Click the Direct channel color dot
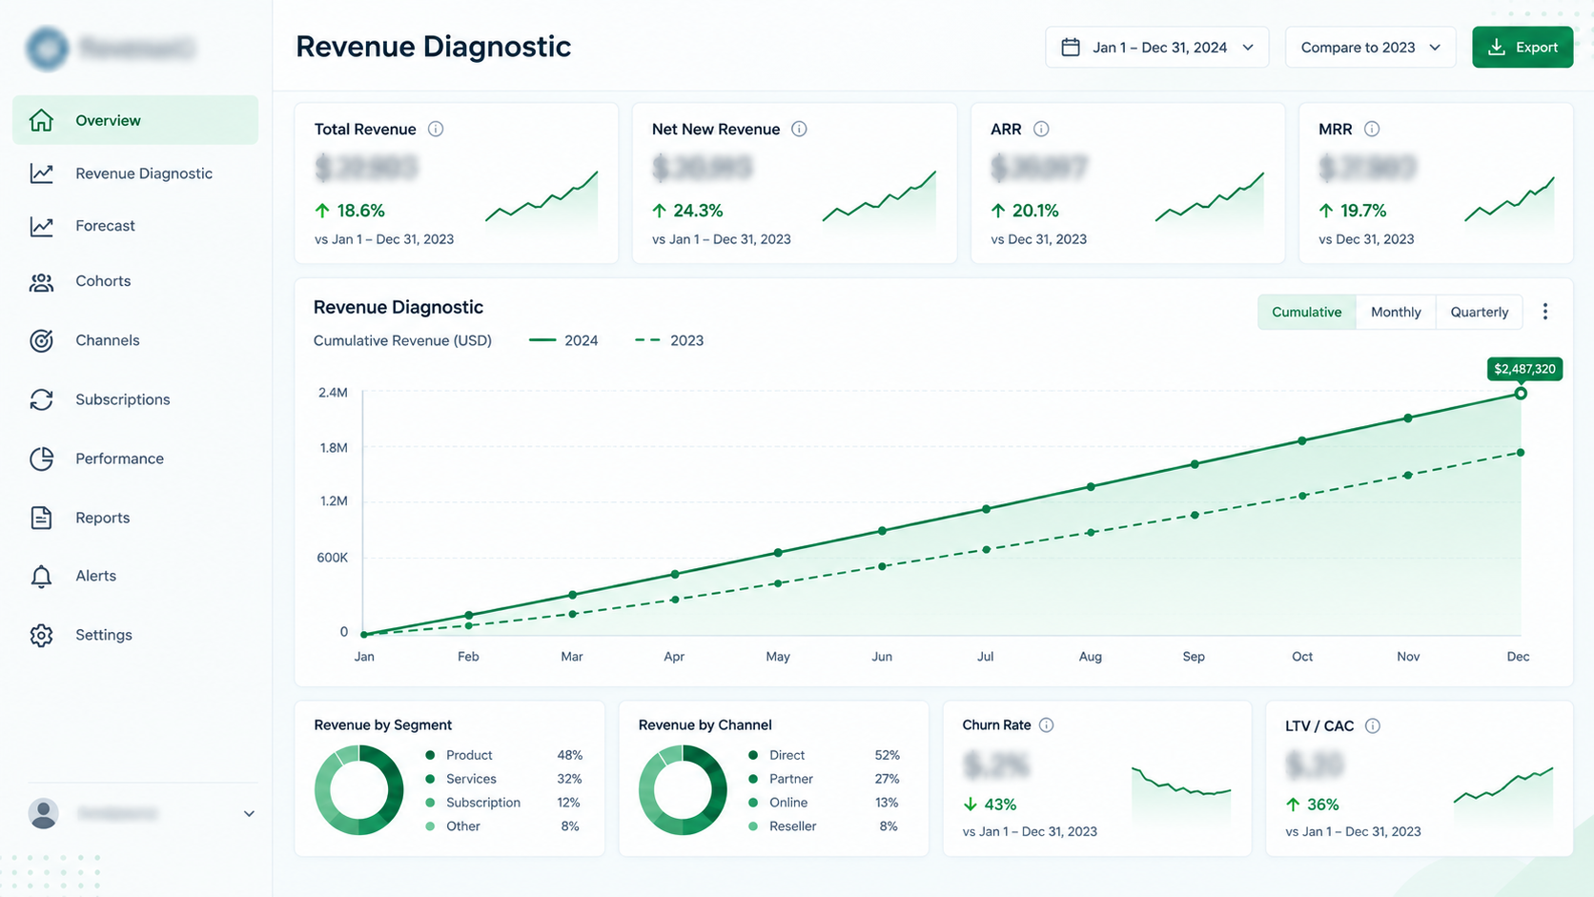Image resolution: width=1594 pixels, height=897 pixels. 753,755
